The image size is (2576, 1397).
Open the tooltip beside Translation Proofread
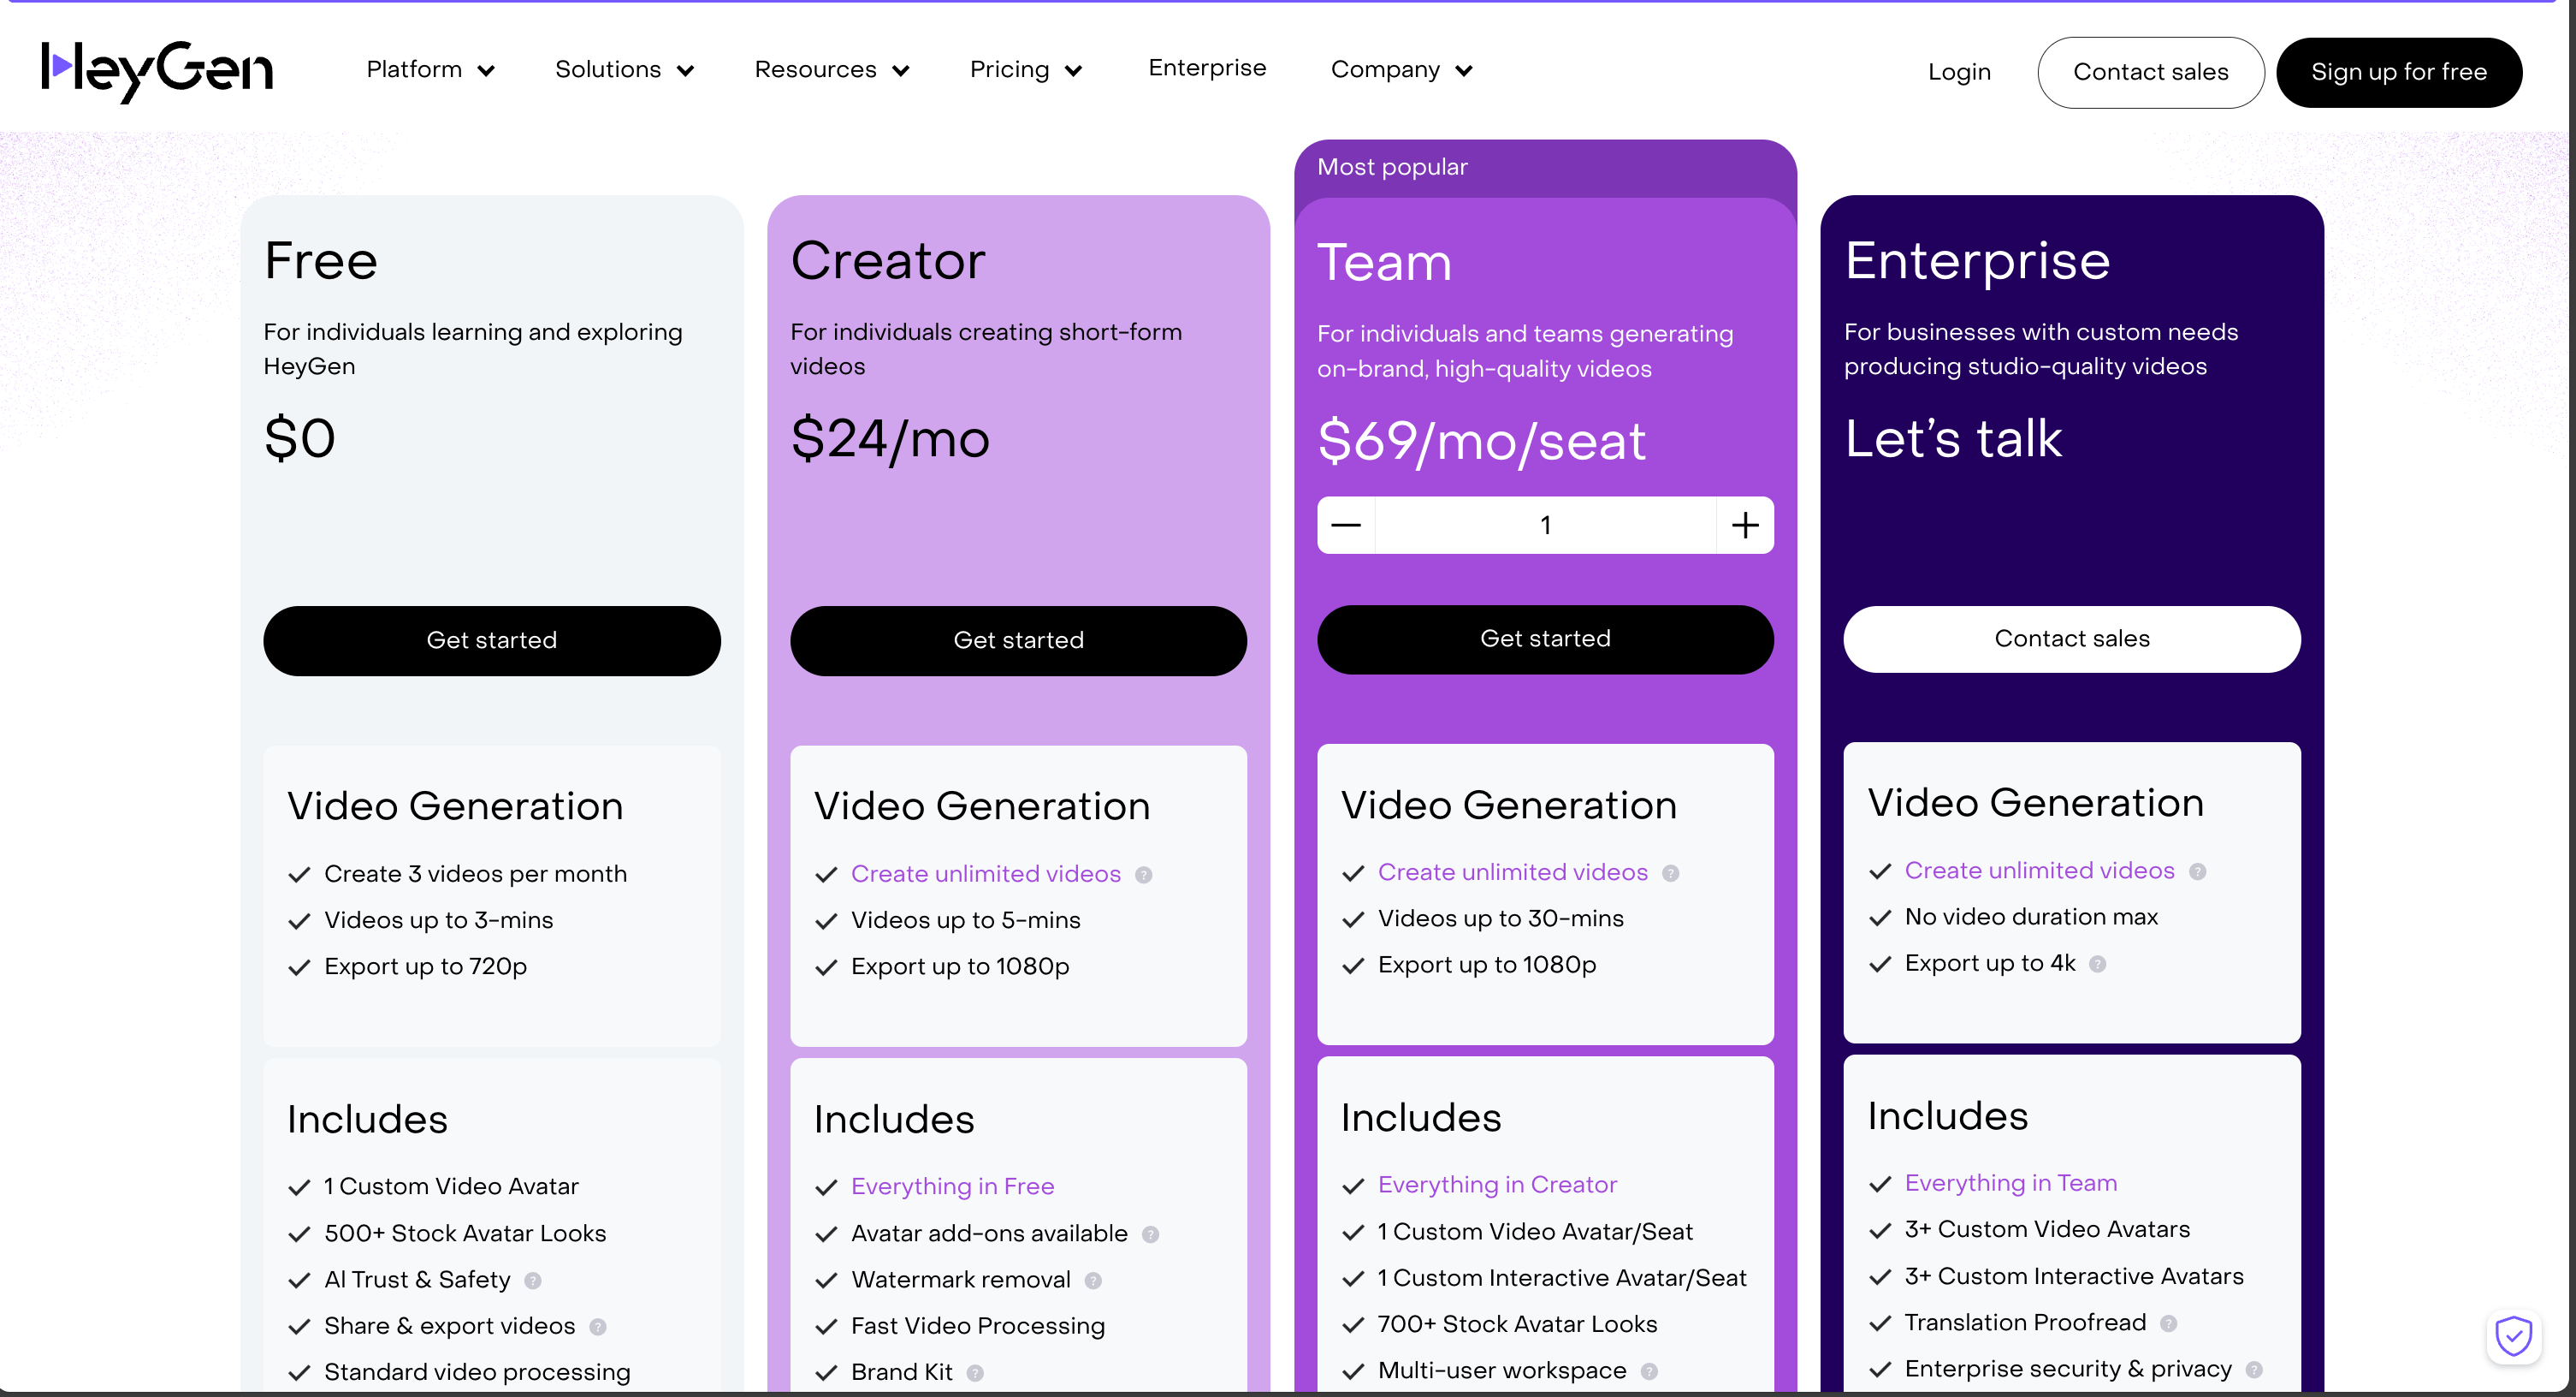click(x=2170, y=1323)
